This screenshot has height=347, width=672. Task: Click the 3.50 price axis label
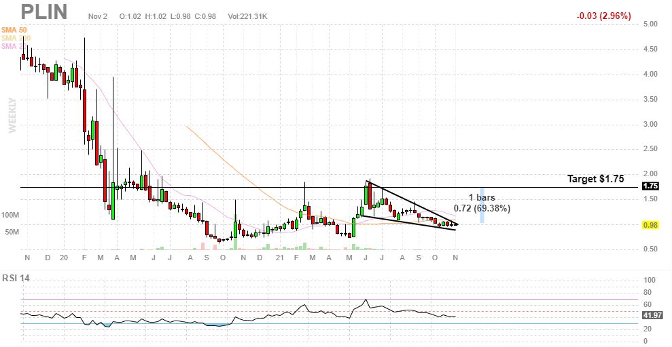click(650, 99)
